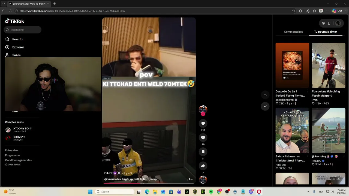Open the Entreprise footer link
Viewport: 349px width, 196px height.
point(11,151)
